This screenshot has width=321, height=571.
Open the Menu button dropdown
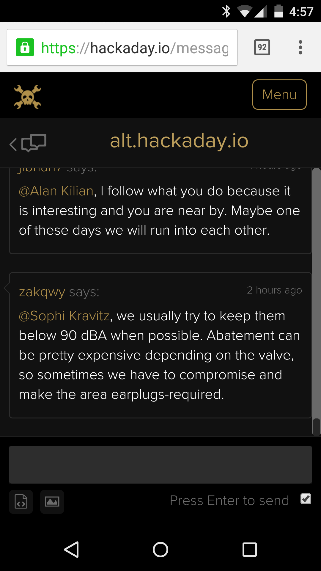[x=279, y=95]
